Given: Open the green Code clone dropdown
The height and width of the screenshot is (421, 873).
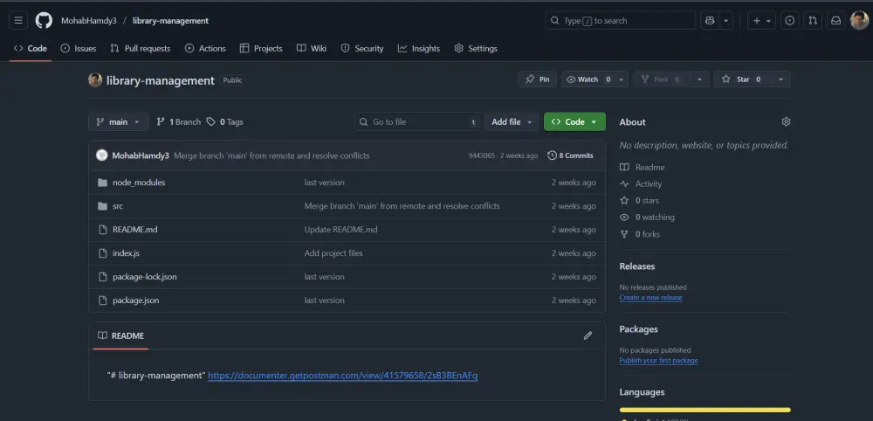Looking at the screenshot, I should tap(574, 122).
